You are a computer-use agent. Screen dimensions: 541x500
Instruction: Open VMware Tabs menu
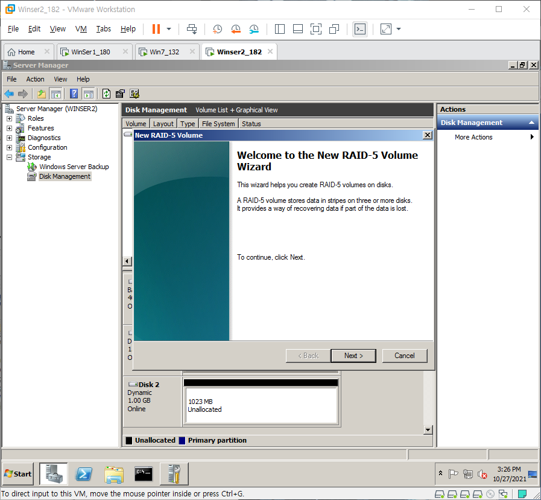pyautogui.click(x=104, y=28)
